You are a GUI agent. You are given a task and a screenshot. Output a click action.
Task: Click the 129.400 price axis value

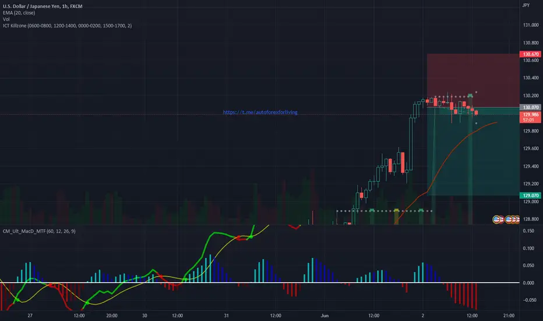point(531,166)
